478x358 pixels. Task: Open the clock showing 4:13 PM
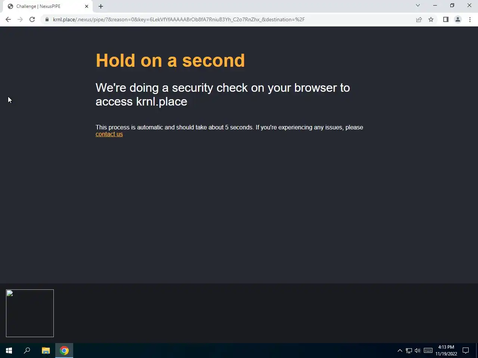point(446,351)
